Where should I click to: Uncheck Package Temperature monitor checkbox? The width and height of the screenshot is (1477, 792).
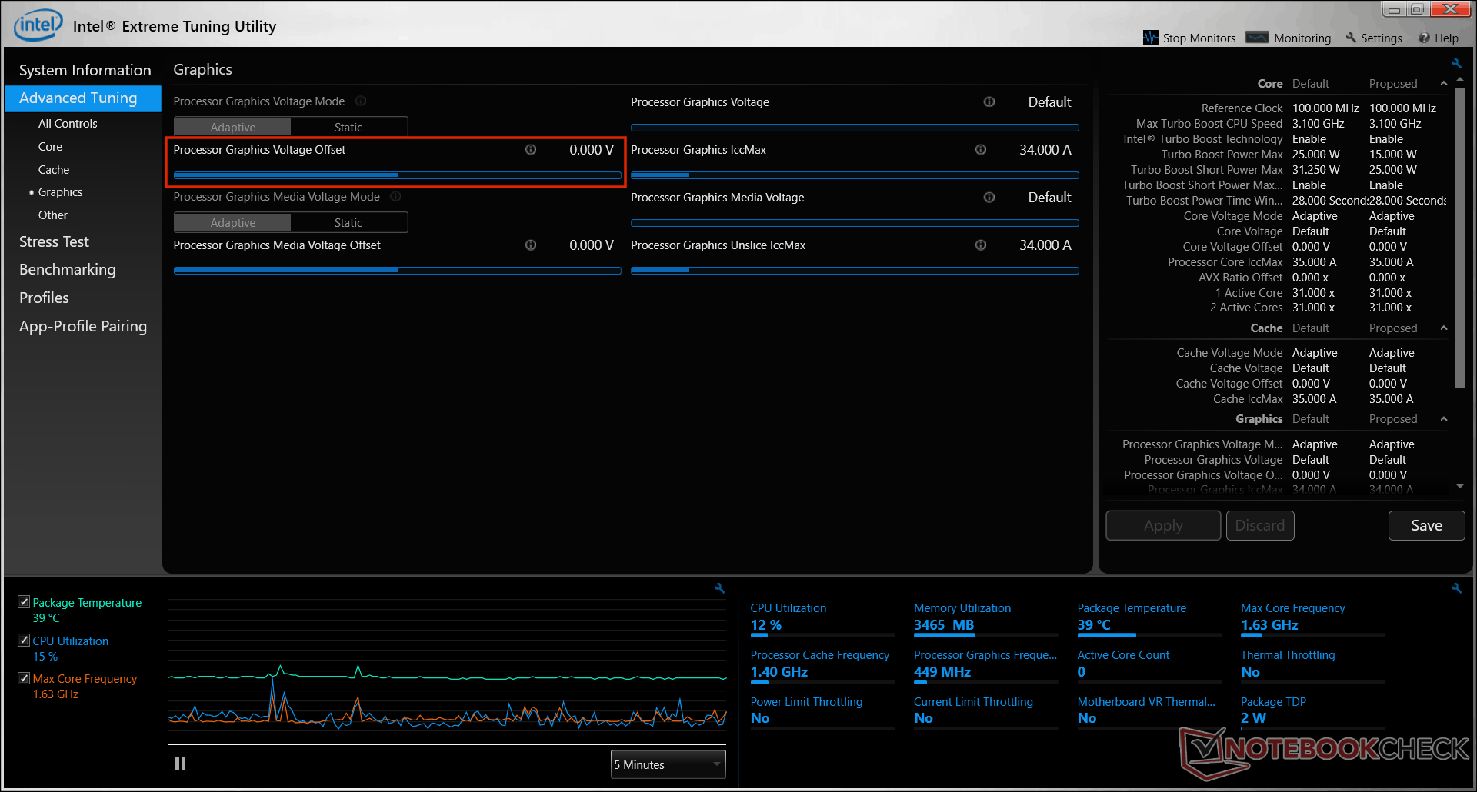click(24, 602)
